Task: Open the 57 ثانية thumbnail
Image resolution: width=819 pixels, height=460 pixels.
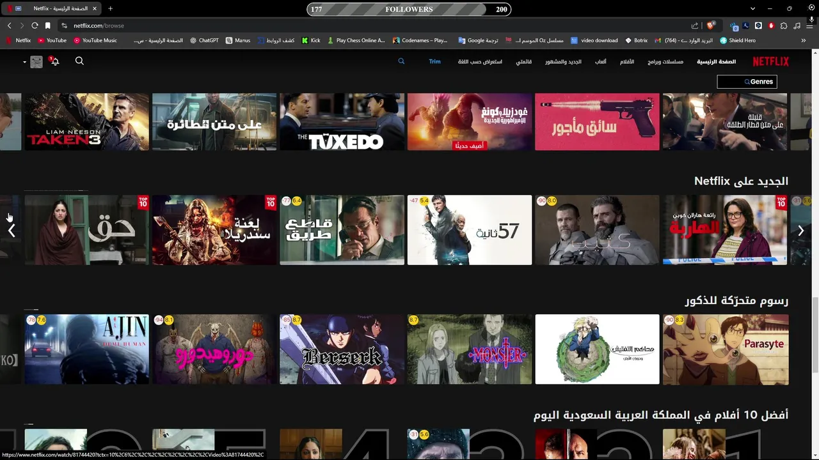Action: tap(470, 230)
